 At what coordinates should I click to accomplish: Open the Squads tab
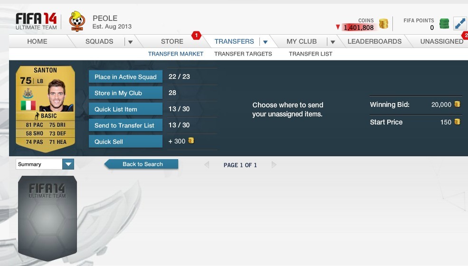pyautogui.click(x=99, y=41)
